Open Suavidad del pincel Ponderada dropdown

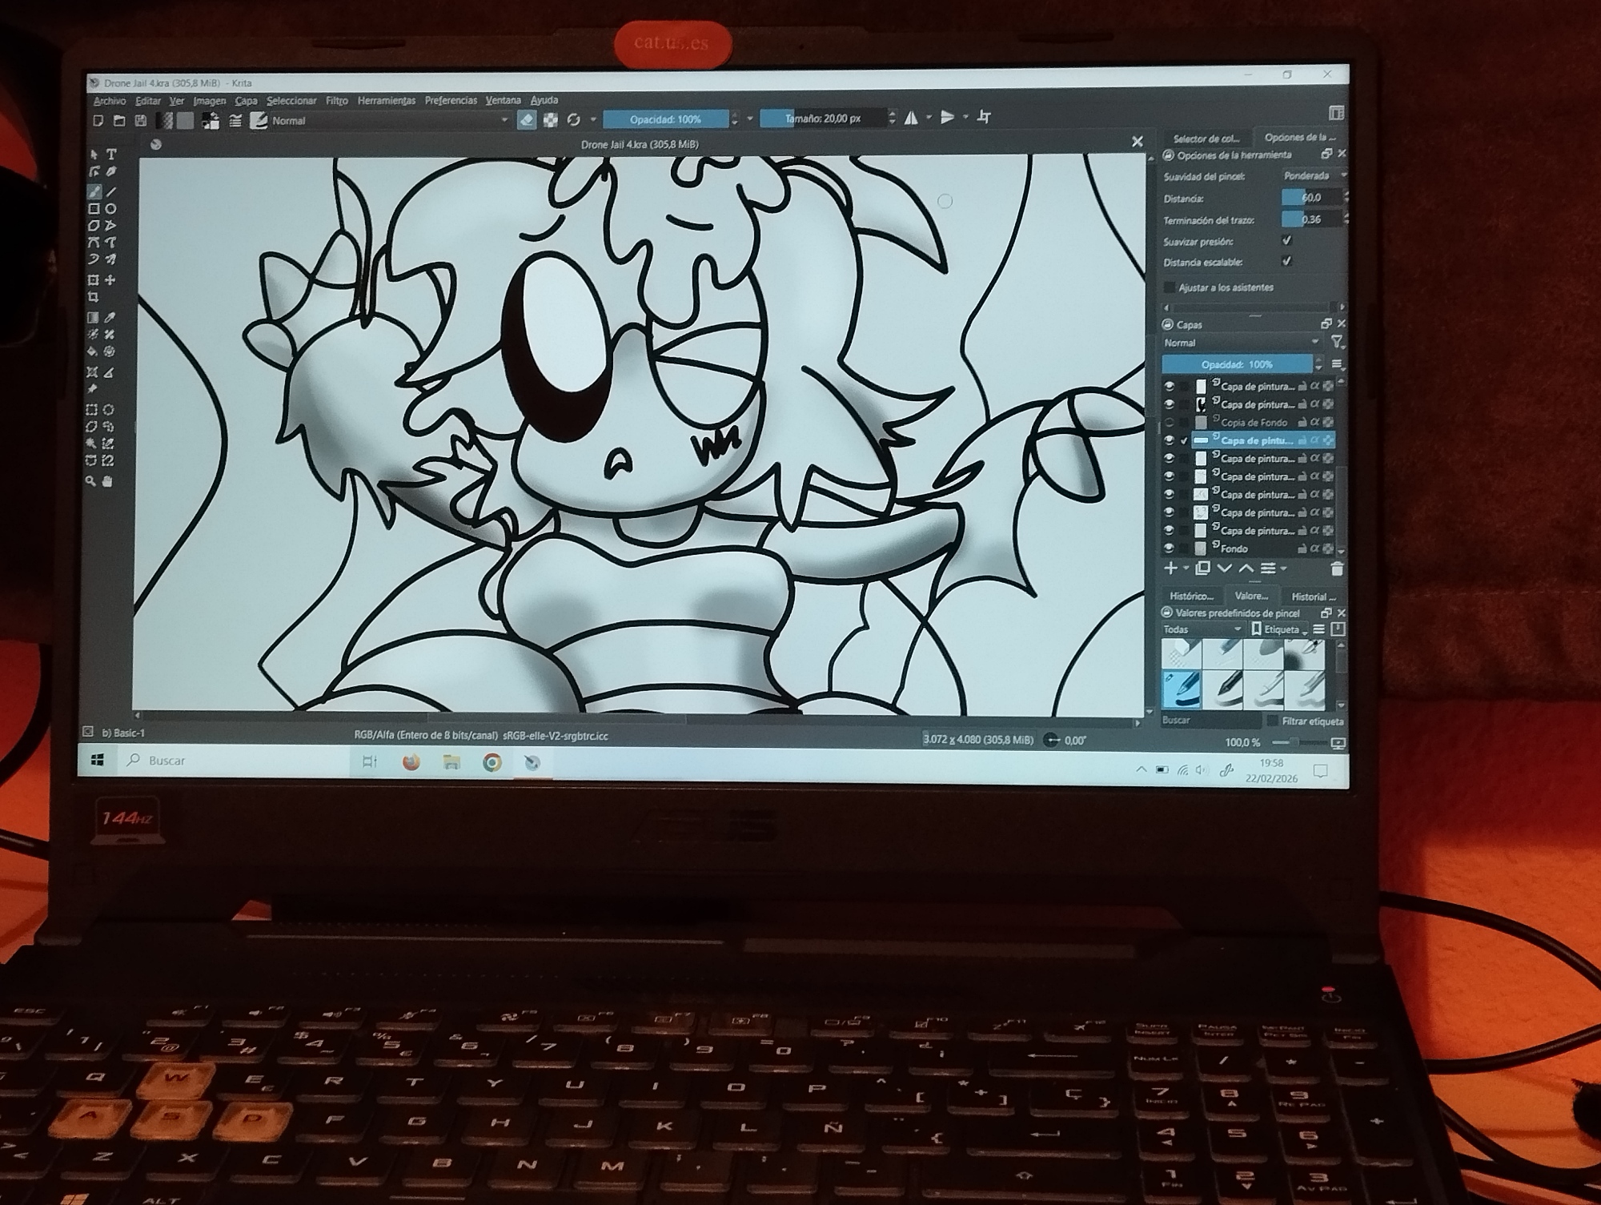point(1313,175)
